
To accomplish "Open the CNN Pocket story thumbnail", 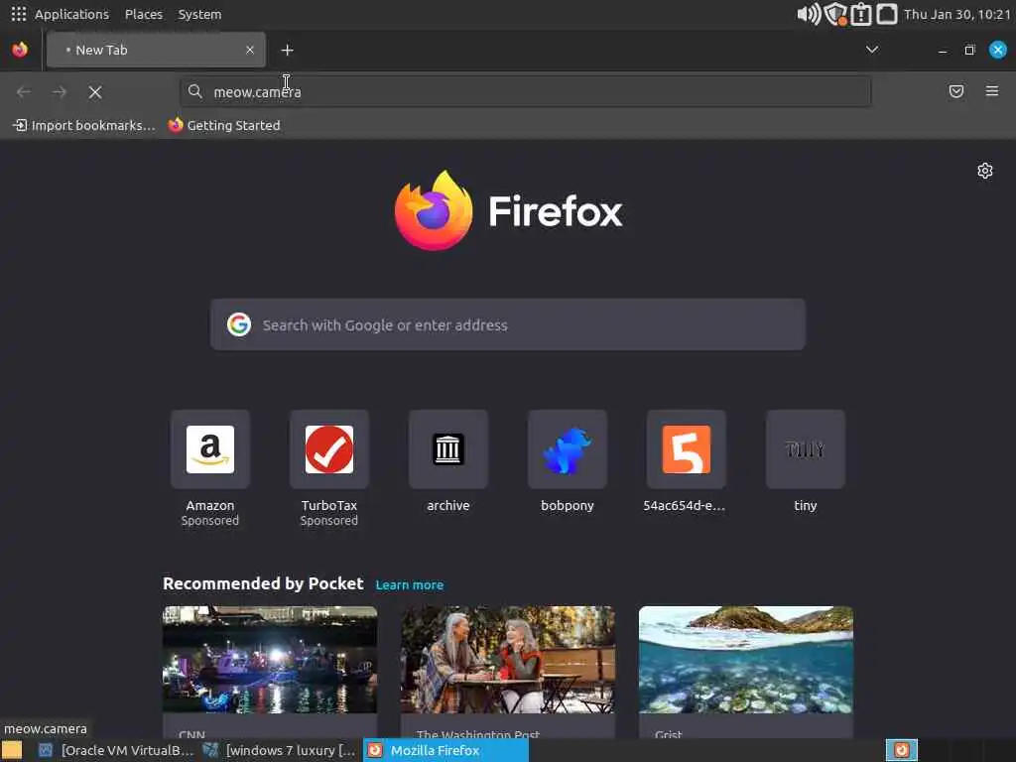I will 270,660.
